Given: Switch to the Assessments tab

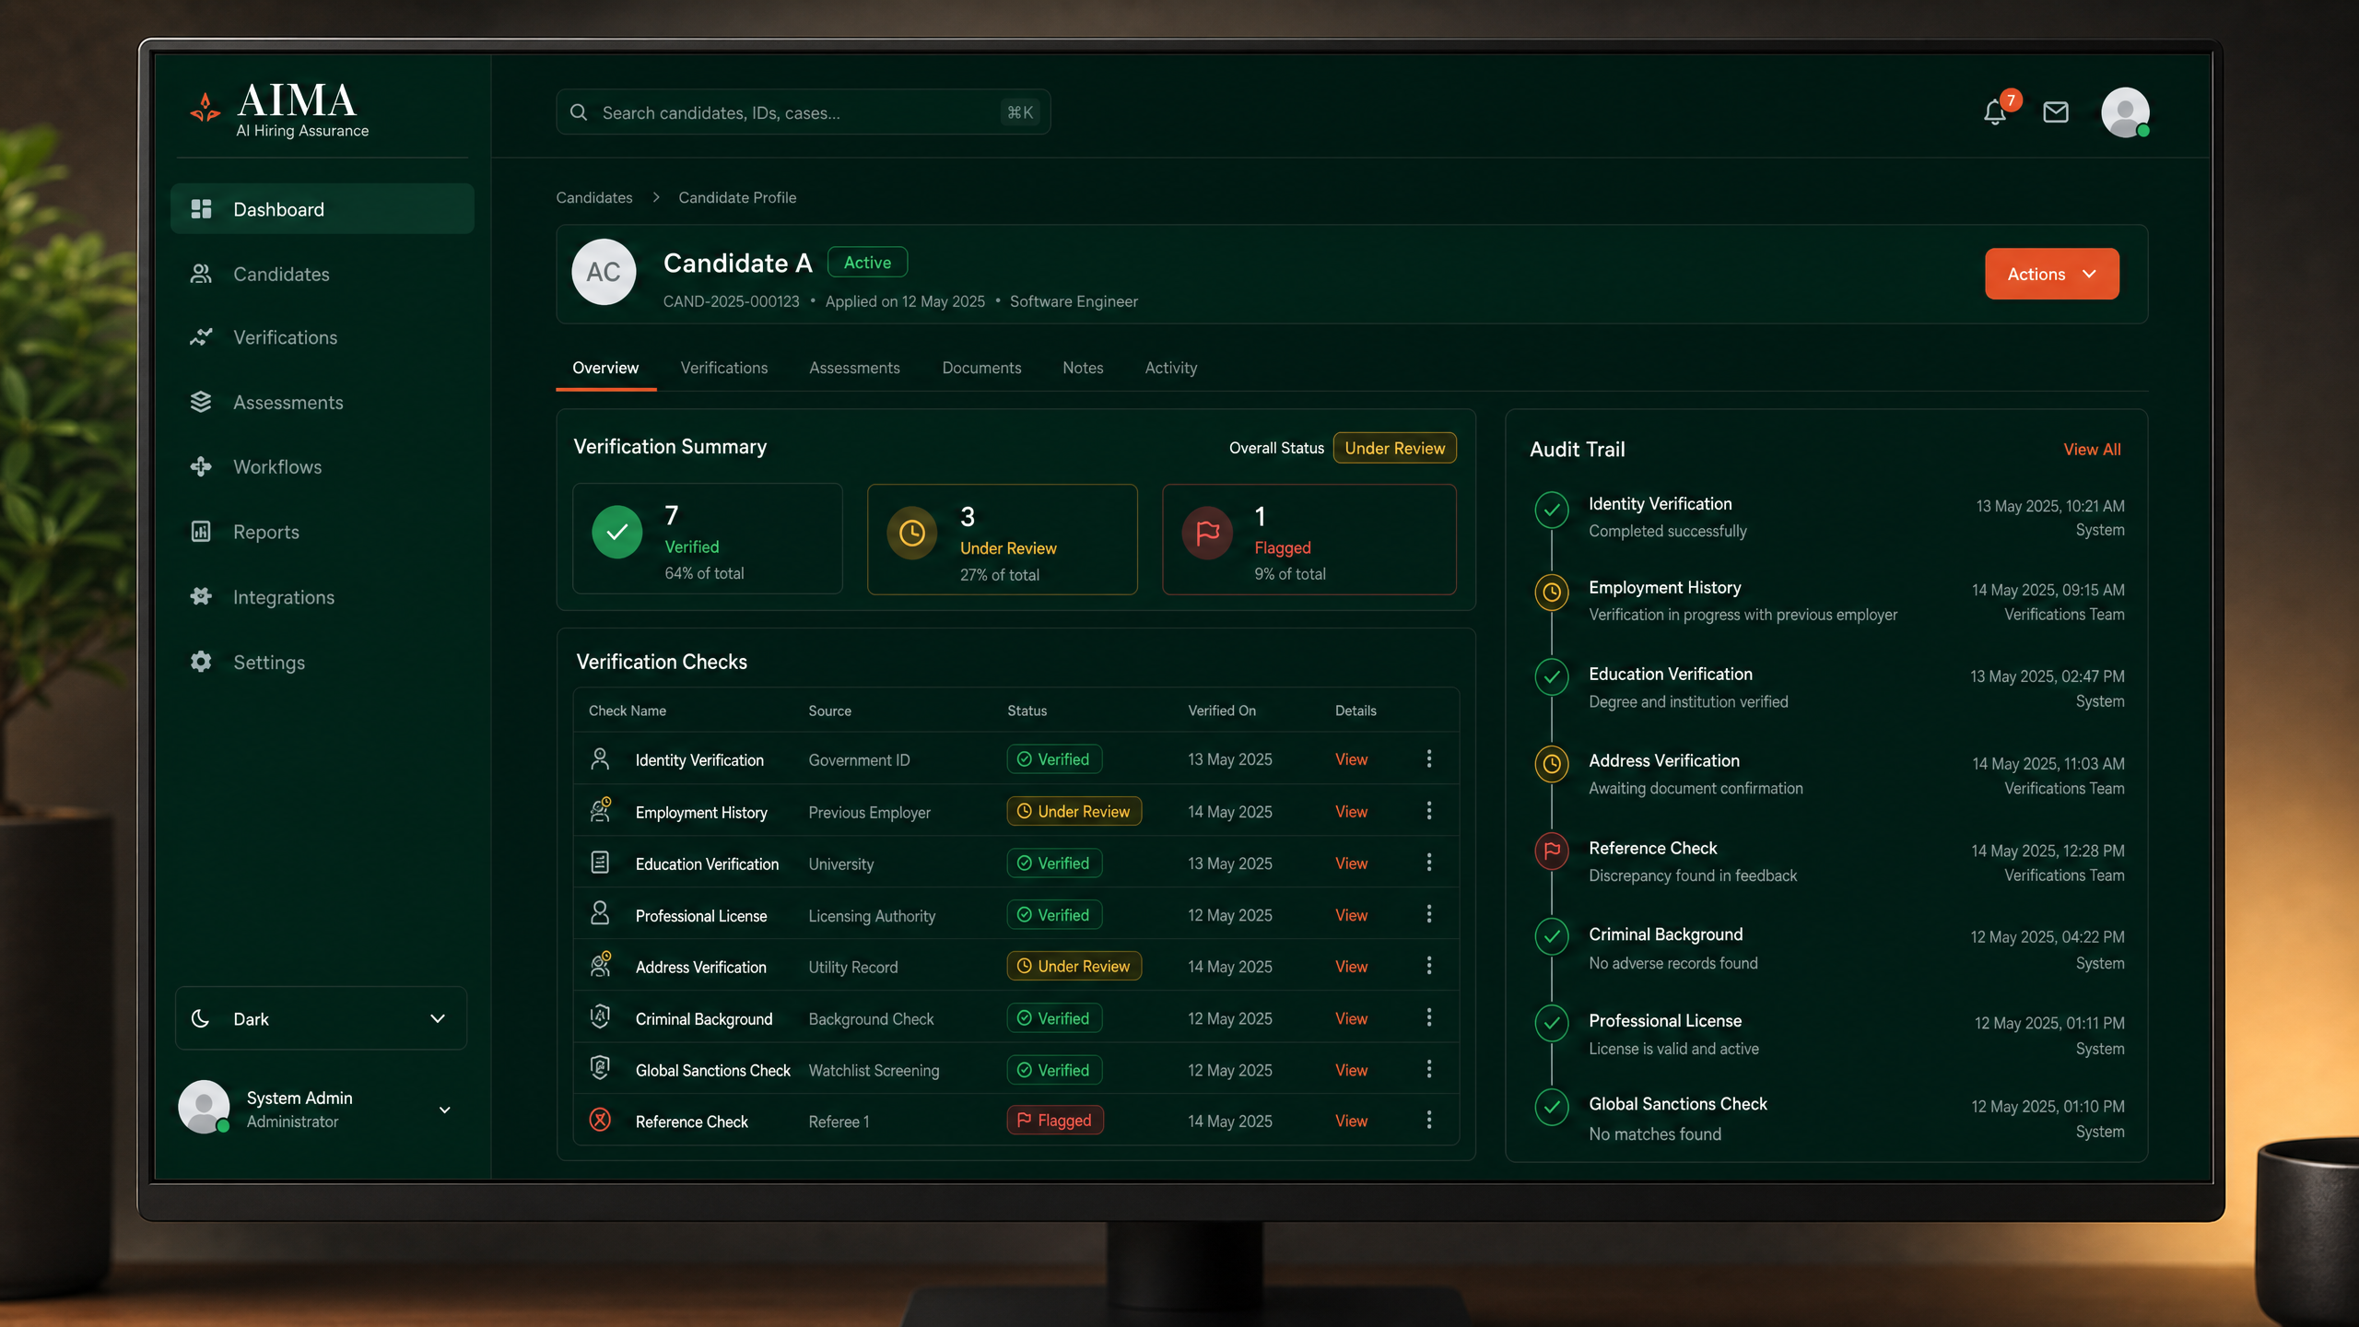Looking at the screenshot, I should [x=854, y=368].
